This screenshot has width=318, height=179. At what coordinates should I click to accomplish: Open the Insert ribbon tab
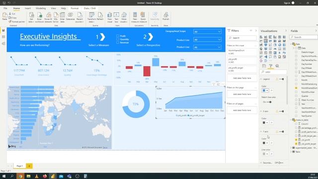pyautogui.click(x=28, y=8)
